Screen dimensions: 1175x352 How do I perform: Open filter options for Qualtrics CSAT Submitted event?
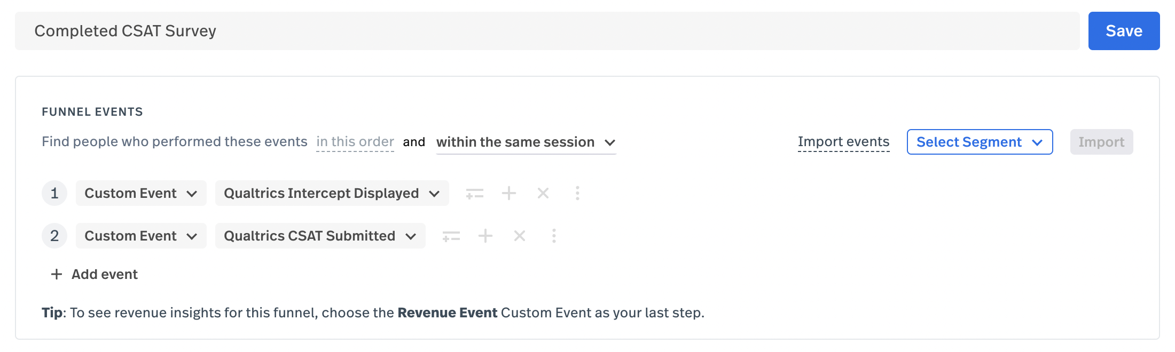point(451,236)
